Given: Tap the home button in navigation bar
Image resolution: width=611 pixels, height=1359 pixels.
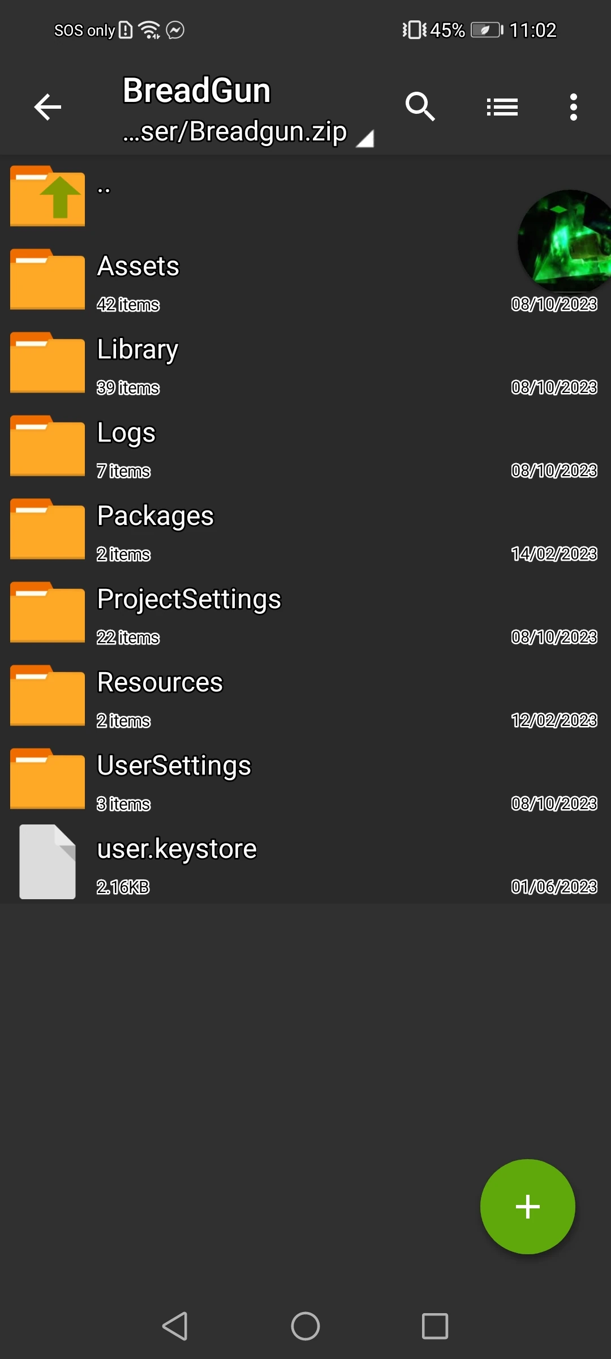Looking at the screenshot, I should tap(305, 1326).
